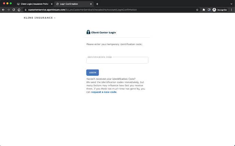The width and height of the screenshot is (235, 146).
Task: Switch to Client Login Insurance Portal tab
Action: point(34,4)
